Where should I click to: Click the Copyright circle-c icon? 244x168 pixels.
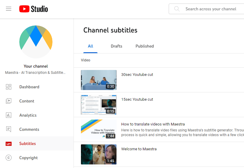tap(9, 158)
